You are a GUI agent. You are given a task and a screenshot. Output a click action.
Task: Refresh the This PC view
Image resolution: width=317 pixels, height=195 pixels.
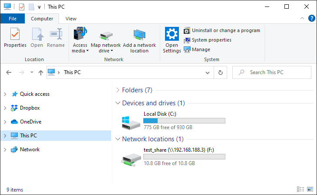click(221, 72)
